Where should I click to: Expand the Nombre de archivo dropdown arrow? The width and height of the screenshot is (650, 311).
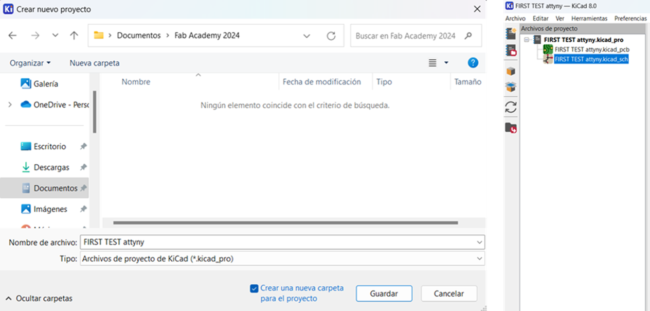tap(479, 242)
